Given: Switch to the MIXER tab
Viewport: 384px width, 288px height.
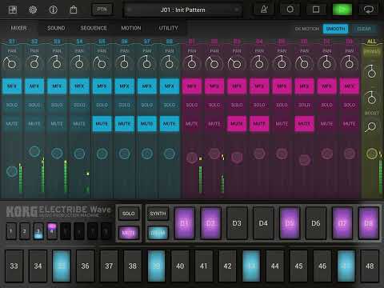Looking at the screenshot, I should (x=18, y=28).
